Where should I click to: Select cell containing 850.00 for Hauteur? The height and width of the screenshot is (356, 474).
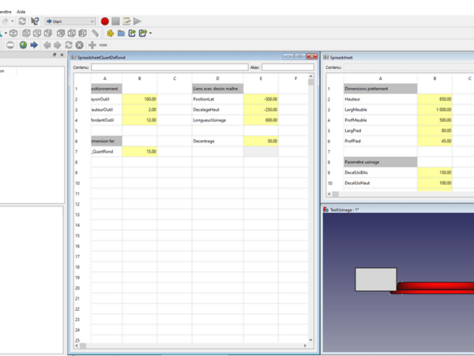point(435,98)
